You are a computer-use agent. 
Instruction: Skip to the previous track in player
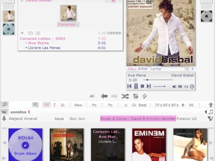pyautogui.click(x=129, y=86)
